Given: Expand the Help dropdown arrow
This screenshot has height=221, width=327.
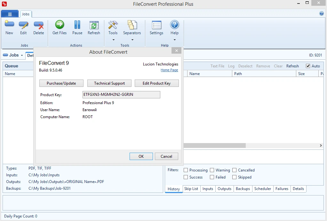Looking at the screenshot, I should coord(175,40).
